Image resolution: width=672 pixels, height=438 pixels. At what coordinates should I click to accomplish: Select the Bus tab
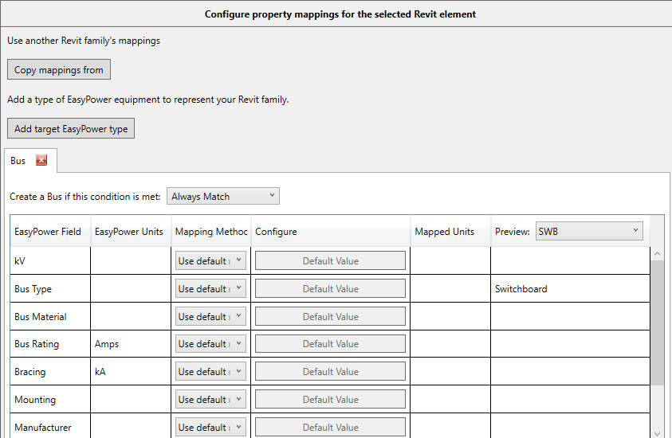[18, 161]
